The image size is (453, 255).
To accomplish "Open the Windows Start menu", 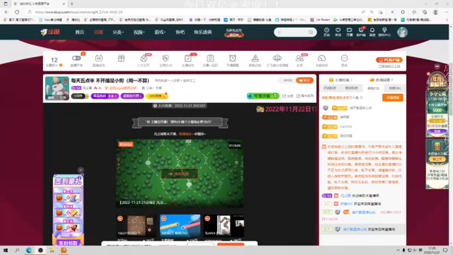I will point(6,250).
